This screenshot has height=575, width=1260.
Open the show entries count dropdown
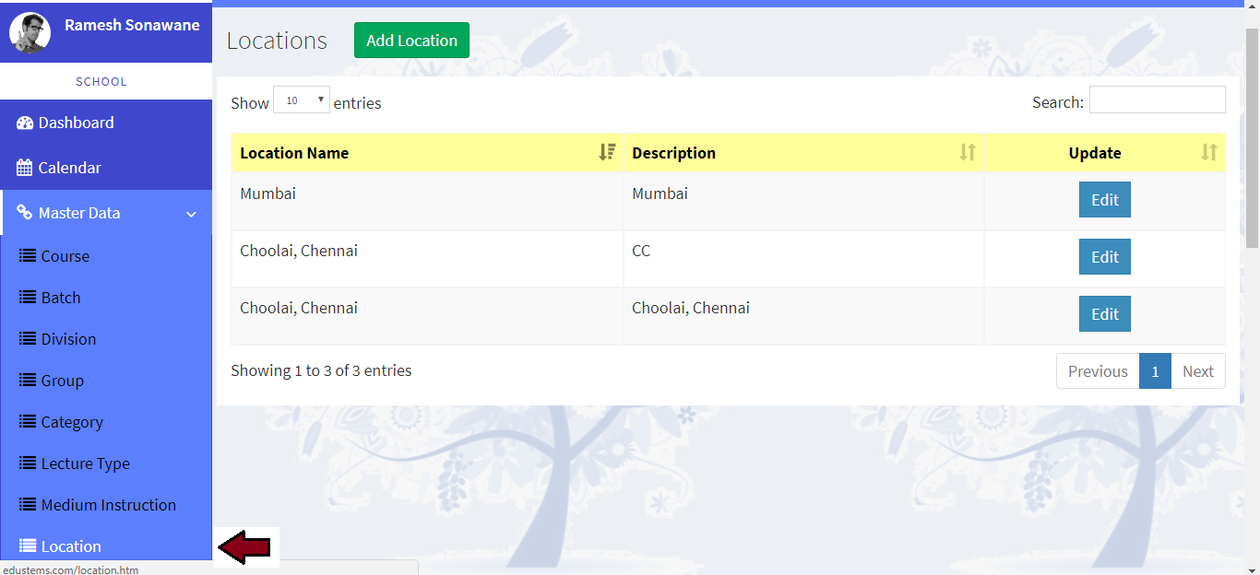(302, 100)
